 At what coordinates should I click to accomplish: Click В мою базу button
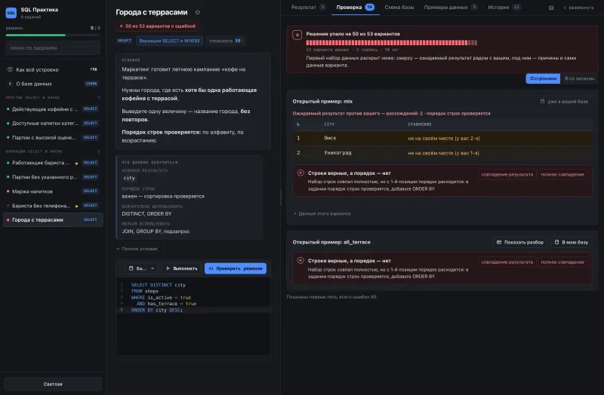tap(571, 242)
